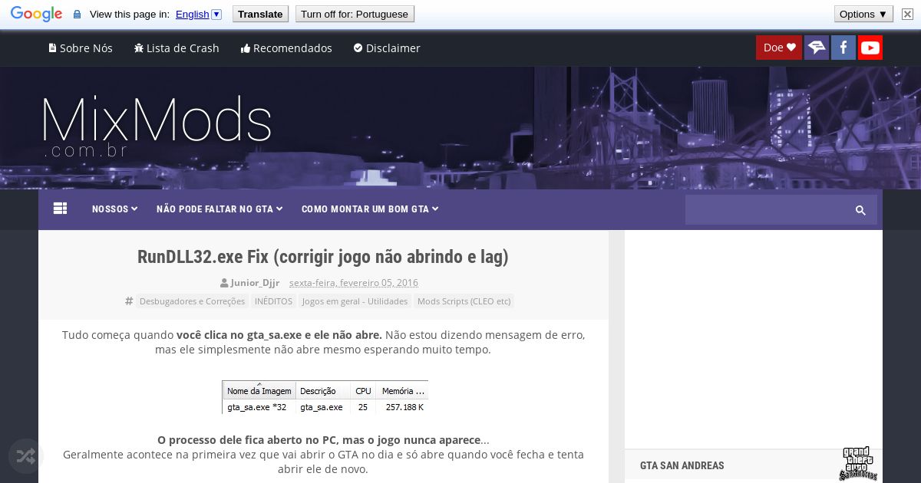Click the Doe donate button
The width and height of the screenshot is (921, 483).
click(779, 48)
